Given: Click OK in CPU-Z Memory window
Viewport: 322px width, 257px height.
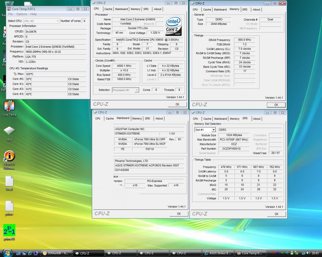Looking at the screenshot, I should pyautogui.click(x=276, y=105).
